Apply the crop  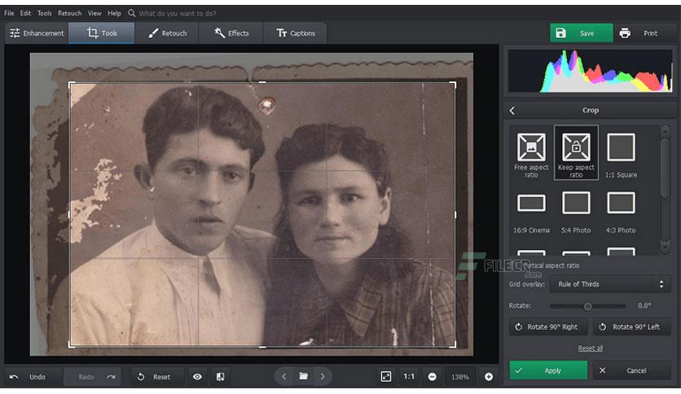(548, 370)
